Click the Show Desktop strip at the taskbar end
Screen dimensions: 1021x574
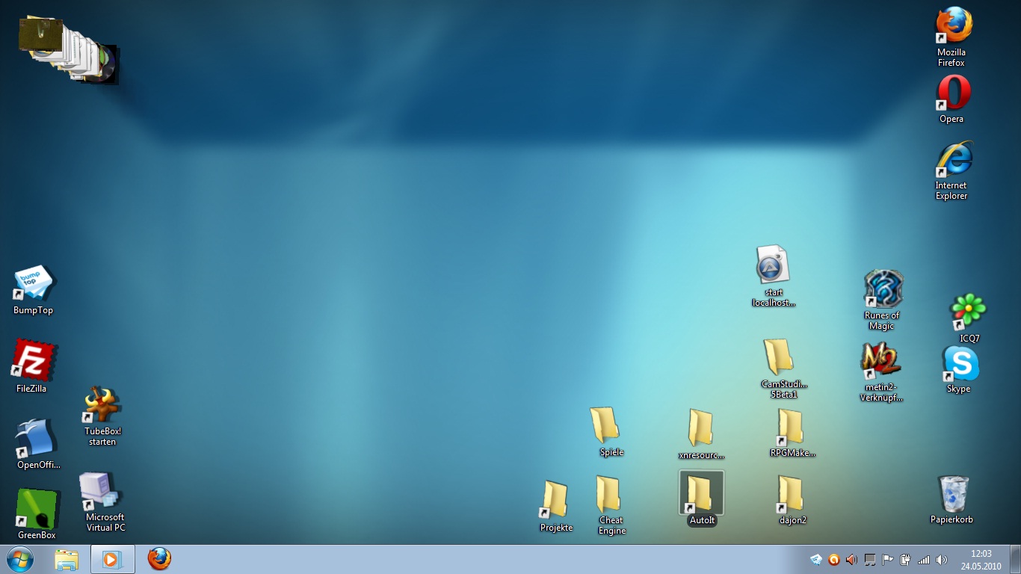[1017, 559]
